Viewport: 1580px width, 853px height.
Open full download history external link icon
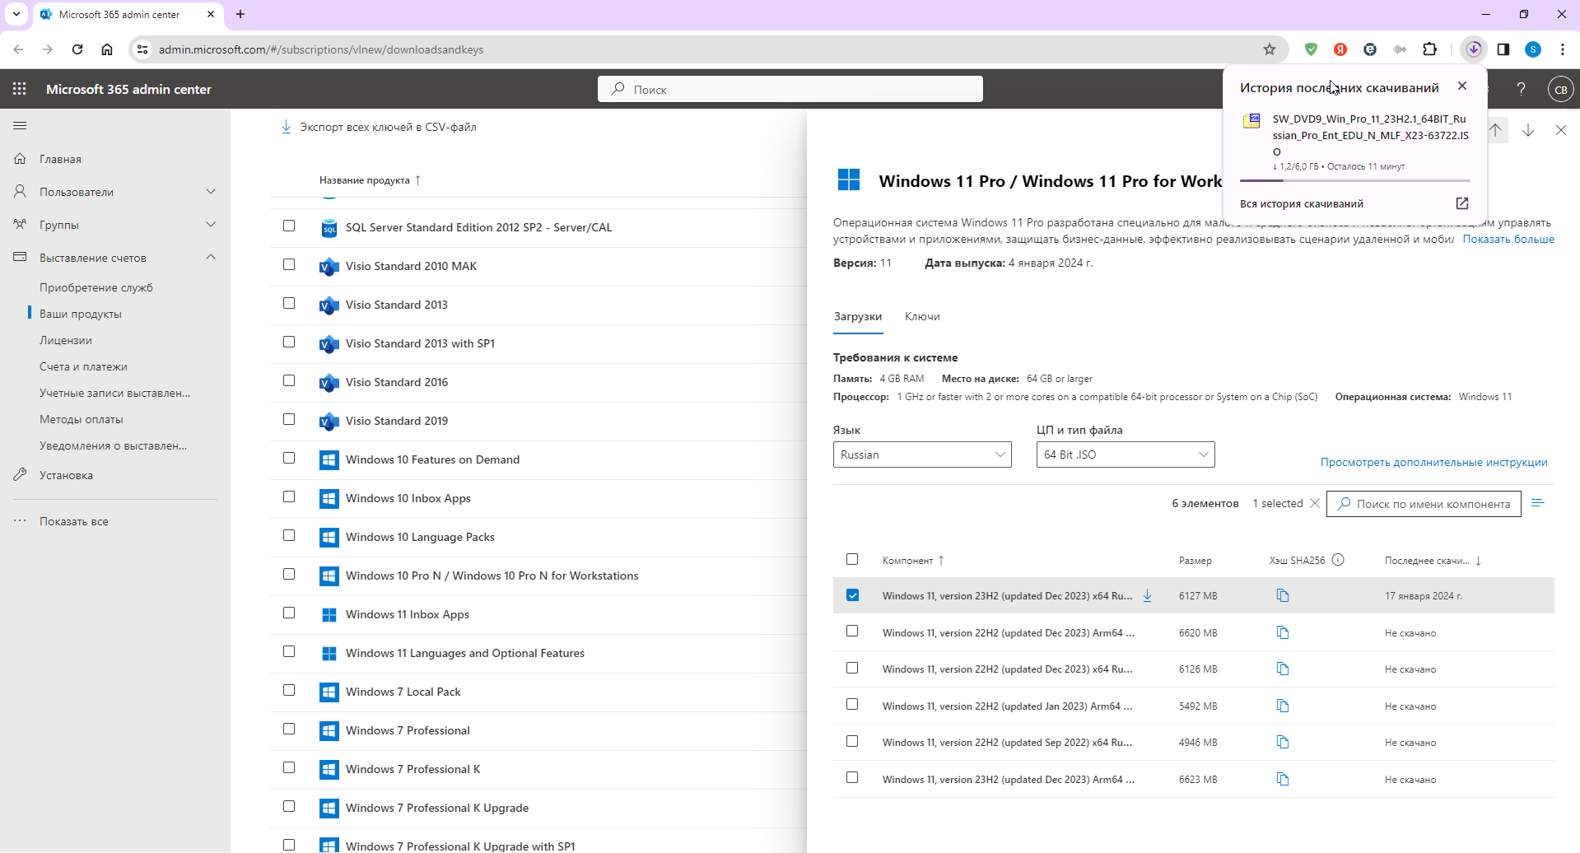click(1461, 203)
